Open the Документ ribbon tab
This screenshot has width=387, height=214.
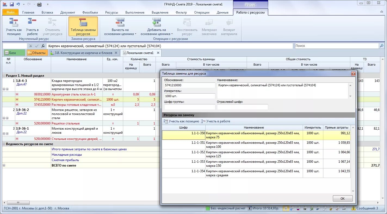point(68,12)
